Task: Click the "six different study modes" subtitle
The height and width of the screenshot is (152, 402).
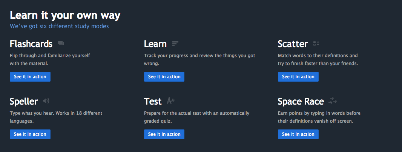Action: coord(59,26)
